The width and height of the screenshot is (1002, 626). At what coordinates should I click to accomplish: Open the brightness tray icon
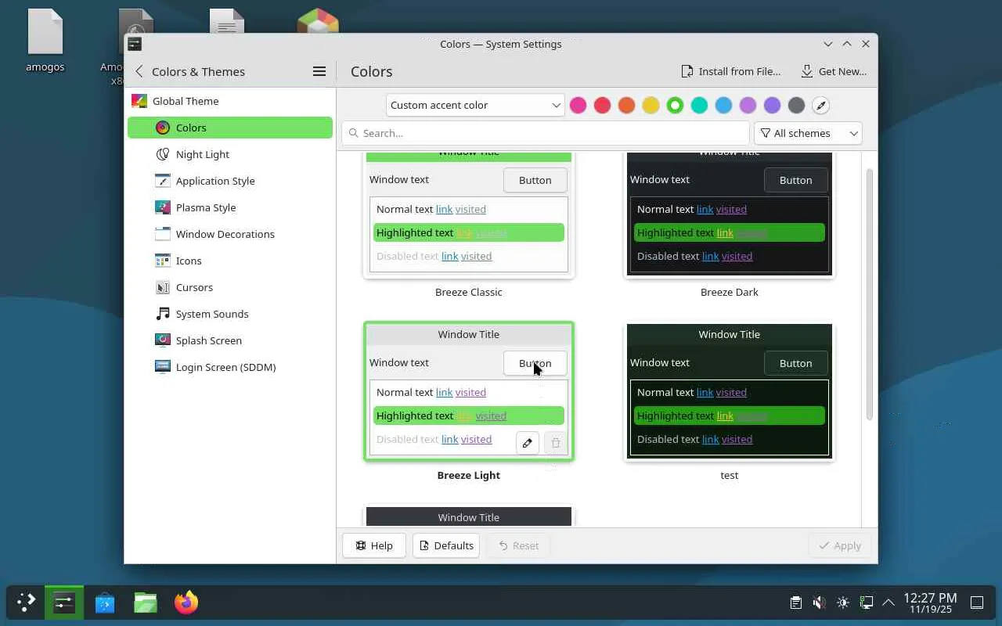(842, 603)
